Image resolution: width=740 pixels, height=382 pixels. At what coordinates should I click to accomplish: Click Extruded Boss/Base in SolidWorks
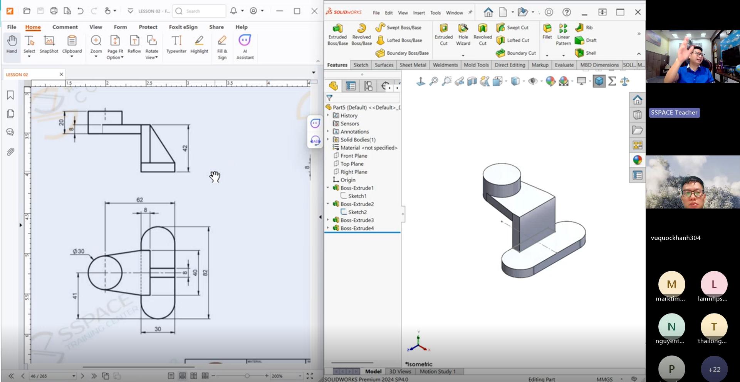337,35
